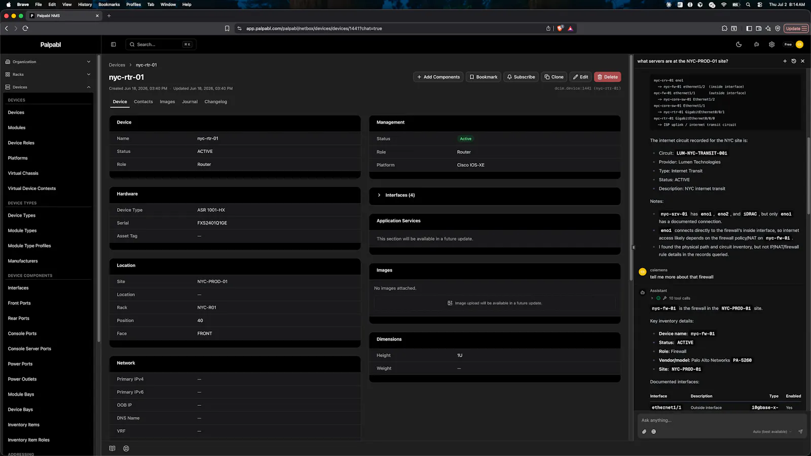Switch to the Images tab

tap(167, 102)
